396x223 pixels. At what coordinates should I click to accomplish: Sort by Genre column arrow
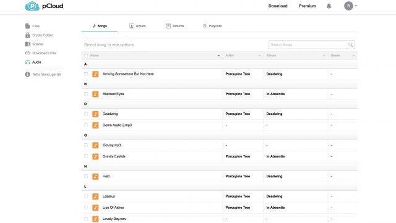pos(353,56)
